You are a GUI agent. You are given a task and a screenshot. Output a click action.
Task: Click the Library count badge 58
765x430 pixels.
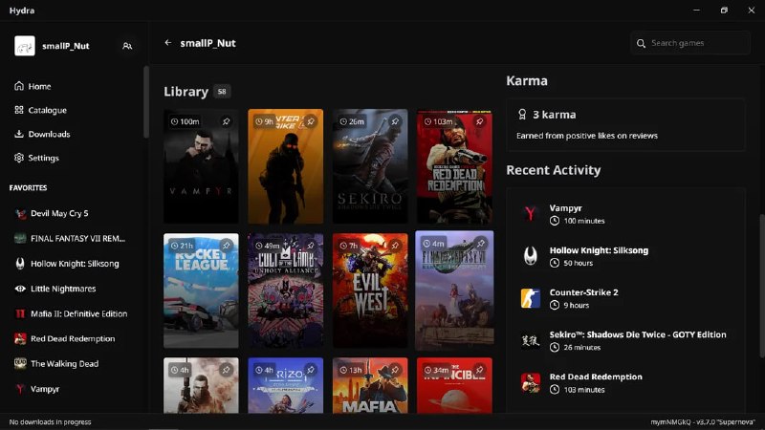(222, 91)
